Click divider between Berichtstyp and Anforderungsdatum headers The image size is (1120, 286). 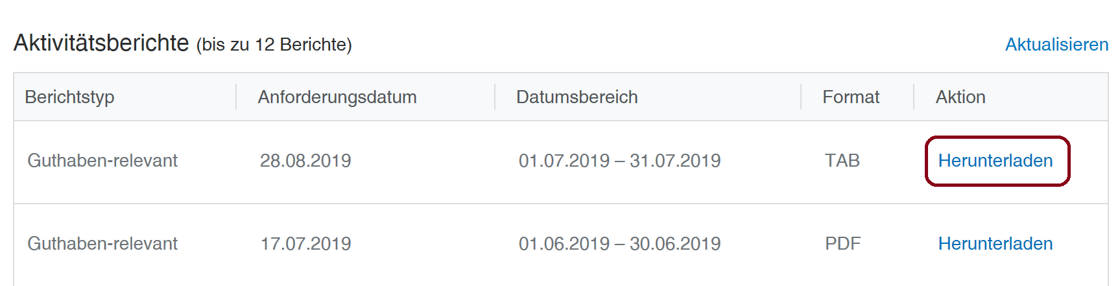point(236,97)
